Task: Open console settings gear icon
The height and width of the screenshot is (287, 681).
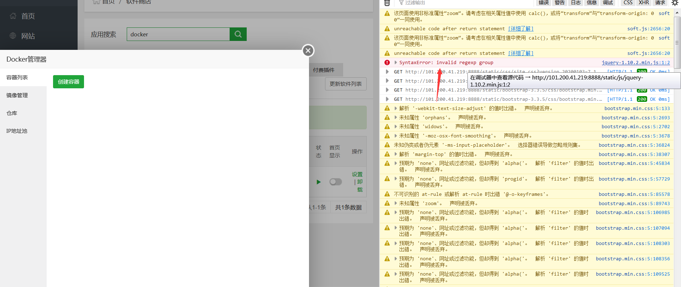Action: point(675,3)
